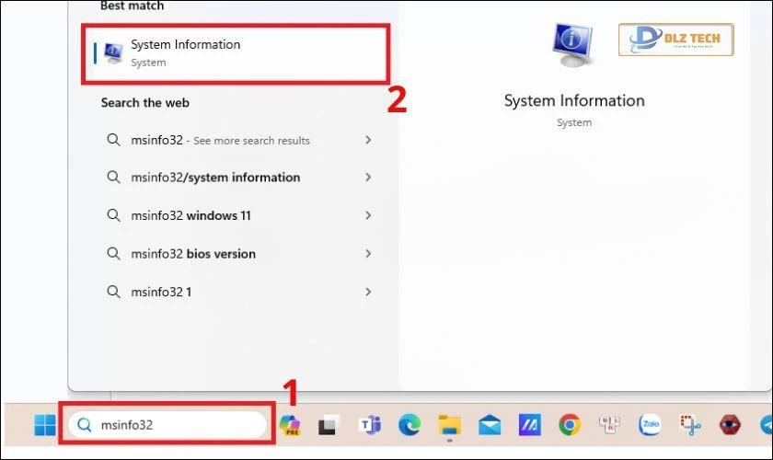Open Copilot preview icon in taskbar

291,425
